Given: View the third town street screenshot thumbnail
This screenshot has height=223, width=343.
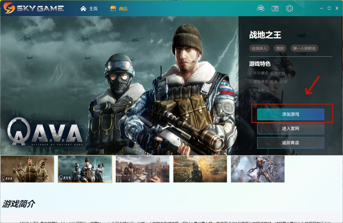Looking at the screenshot, I should pyautogui.click(x=143, y=169).
